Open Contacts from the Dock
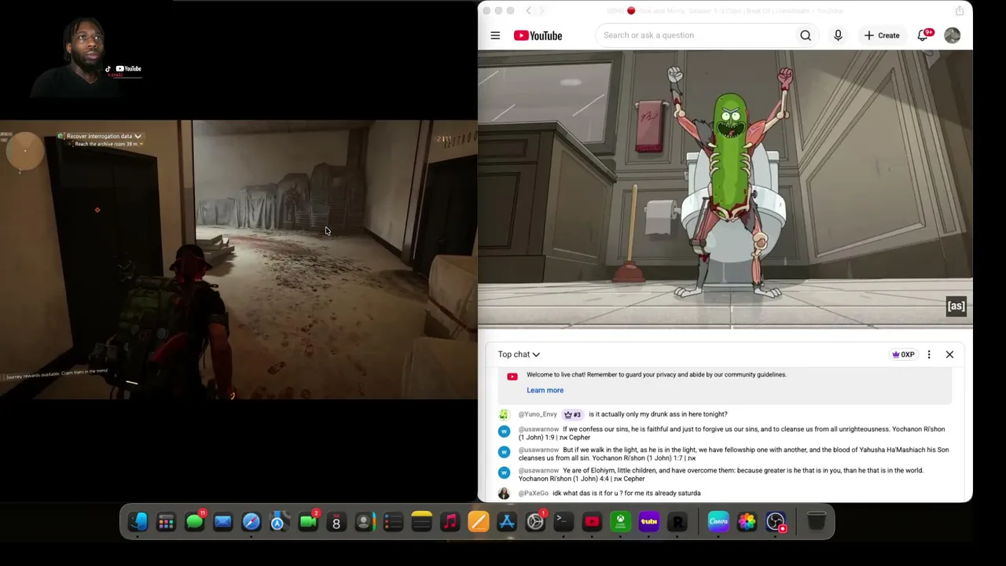The image size is (1006, 566). pyautogui.click(x=365, y=522)
